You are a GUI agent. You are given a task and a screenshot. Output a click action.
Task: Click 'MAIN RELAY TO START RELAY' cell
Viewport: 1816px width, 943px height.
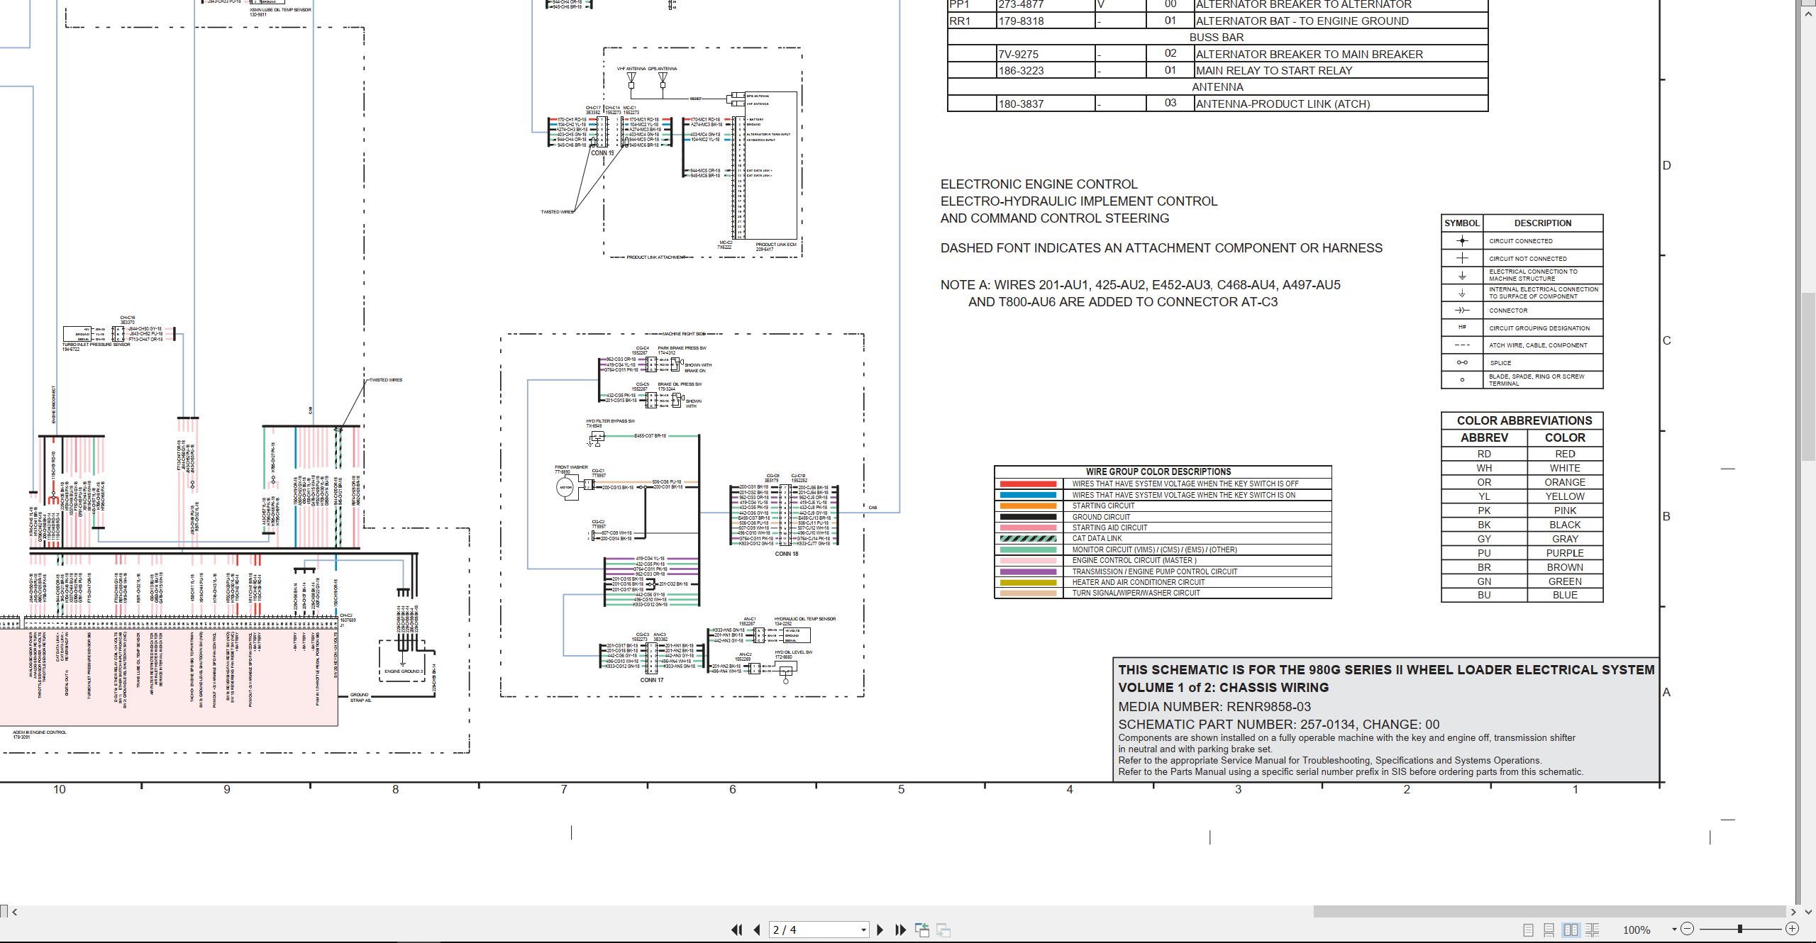pyautogui.click(x=1341, y=70)
